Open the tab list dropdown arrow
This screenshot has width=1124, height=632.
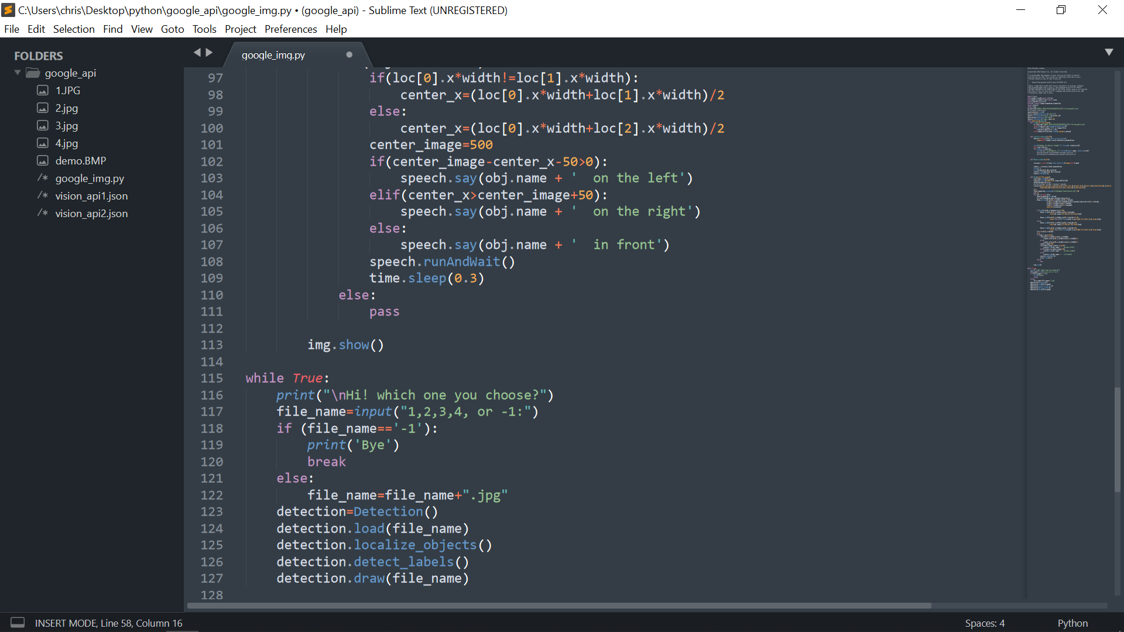[x=1109, y=53]
